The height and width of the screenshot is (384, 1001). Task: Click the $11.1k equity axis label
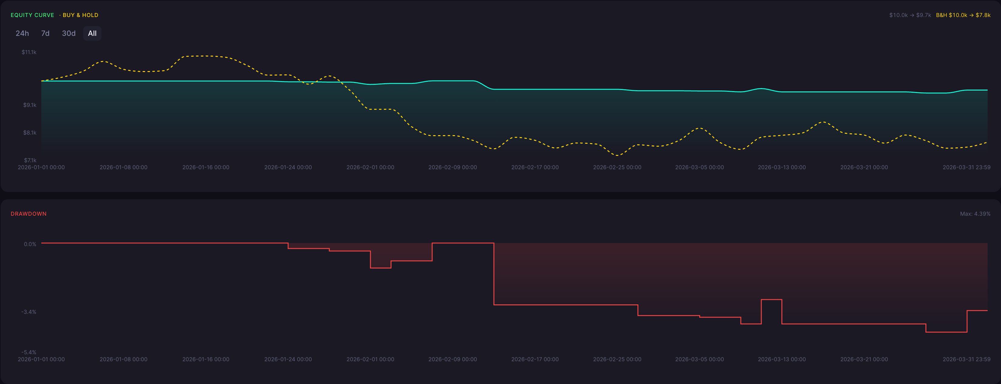[29, 52]
